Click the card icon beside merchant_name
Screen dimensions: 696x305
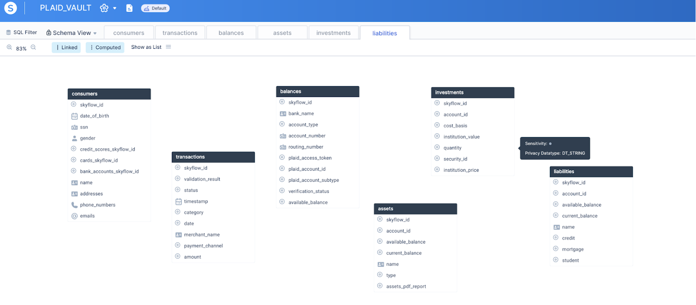pos(178,235)
